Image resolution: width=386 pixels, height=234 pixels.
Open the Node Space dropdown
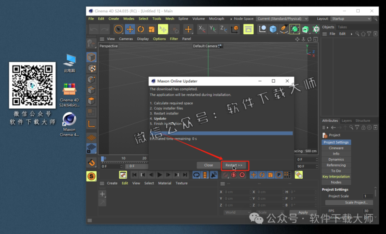(283, 18)
